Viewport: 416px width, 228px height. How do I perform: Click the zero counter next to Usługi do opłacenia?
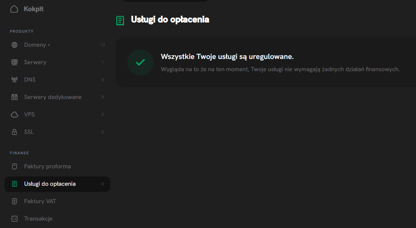(103, 184)
